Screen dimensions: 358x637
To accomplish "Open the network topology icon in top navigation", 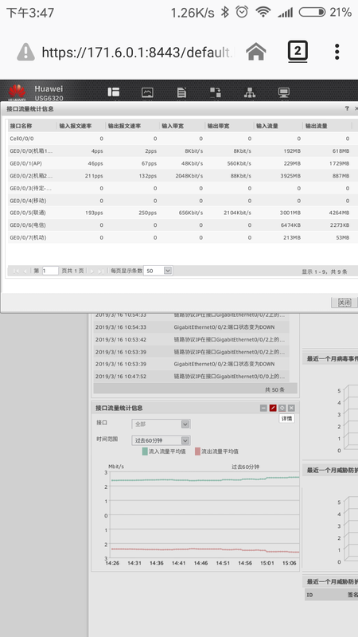I will click(x=250, y=92).
